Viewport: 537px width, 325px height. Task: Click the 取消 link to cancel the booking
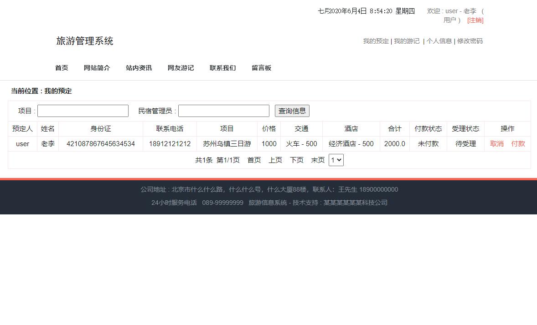(x=496, y=143)
